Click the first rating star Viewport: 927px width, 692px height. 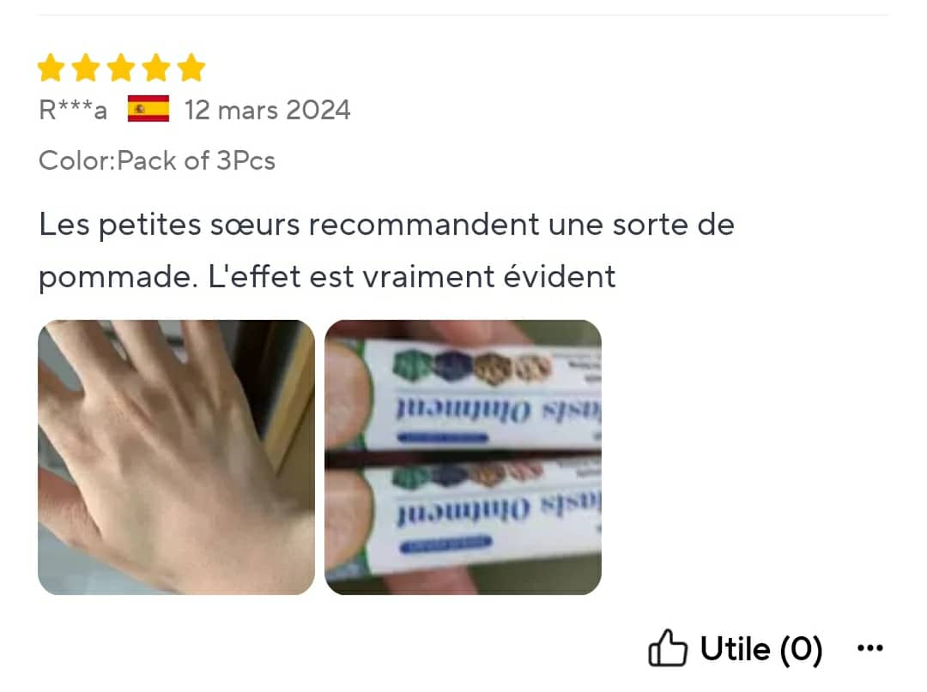51,67
